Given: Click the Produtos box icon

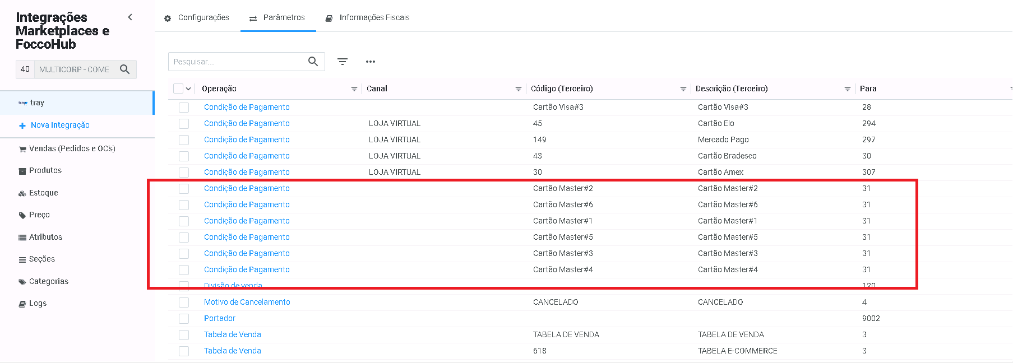Looking at the screenshot, I should point(22,171).
